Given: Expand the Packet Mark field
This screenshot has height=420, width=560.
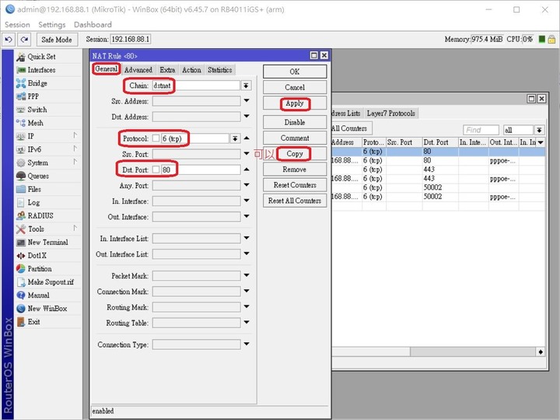Looking at the screenshot, I should pos(247,275).
